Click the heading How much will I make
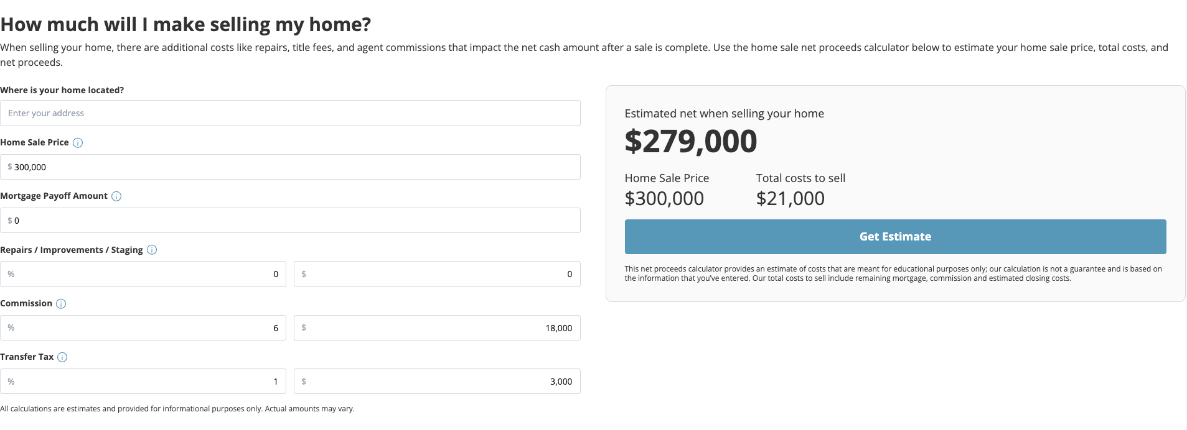 pos(185,24)
